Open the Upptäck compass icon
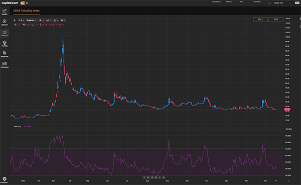Viewport: 301px width, 185px height. coord(5,22)
